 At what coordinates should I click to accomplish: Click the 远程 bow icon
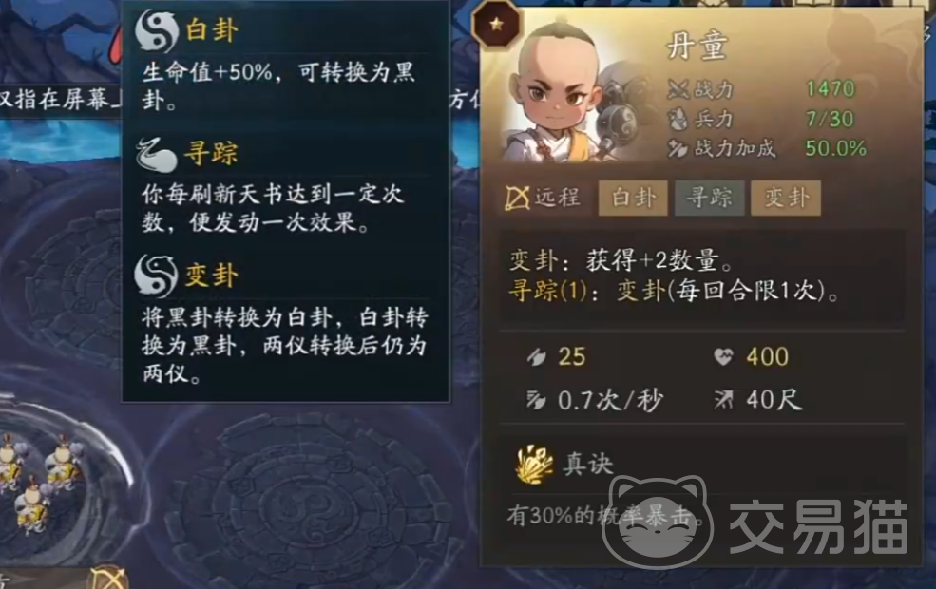click(x=517, y=198)
